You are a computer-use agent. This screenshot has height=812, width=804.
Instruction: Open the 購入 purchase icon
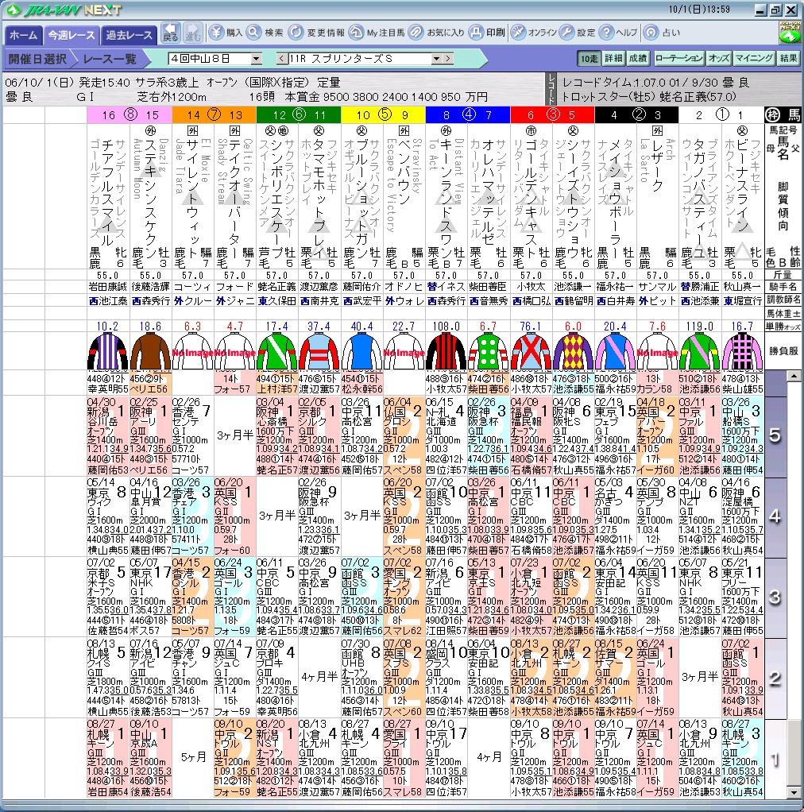click(217, 33)
